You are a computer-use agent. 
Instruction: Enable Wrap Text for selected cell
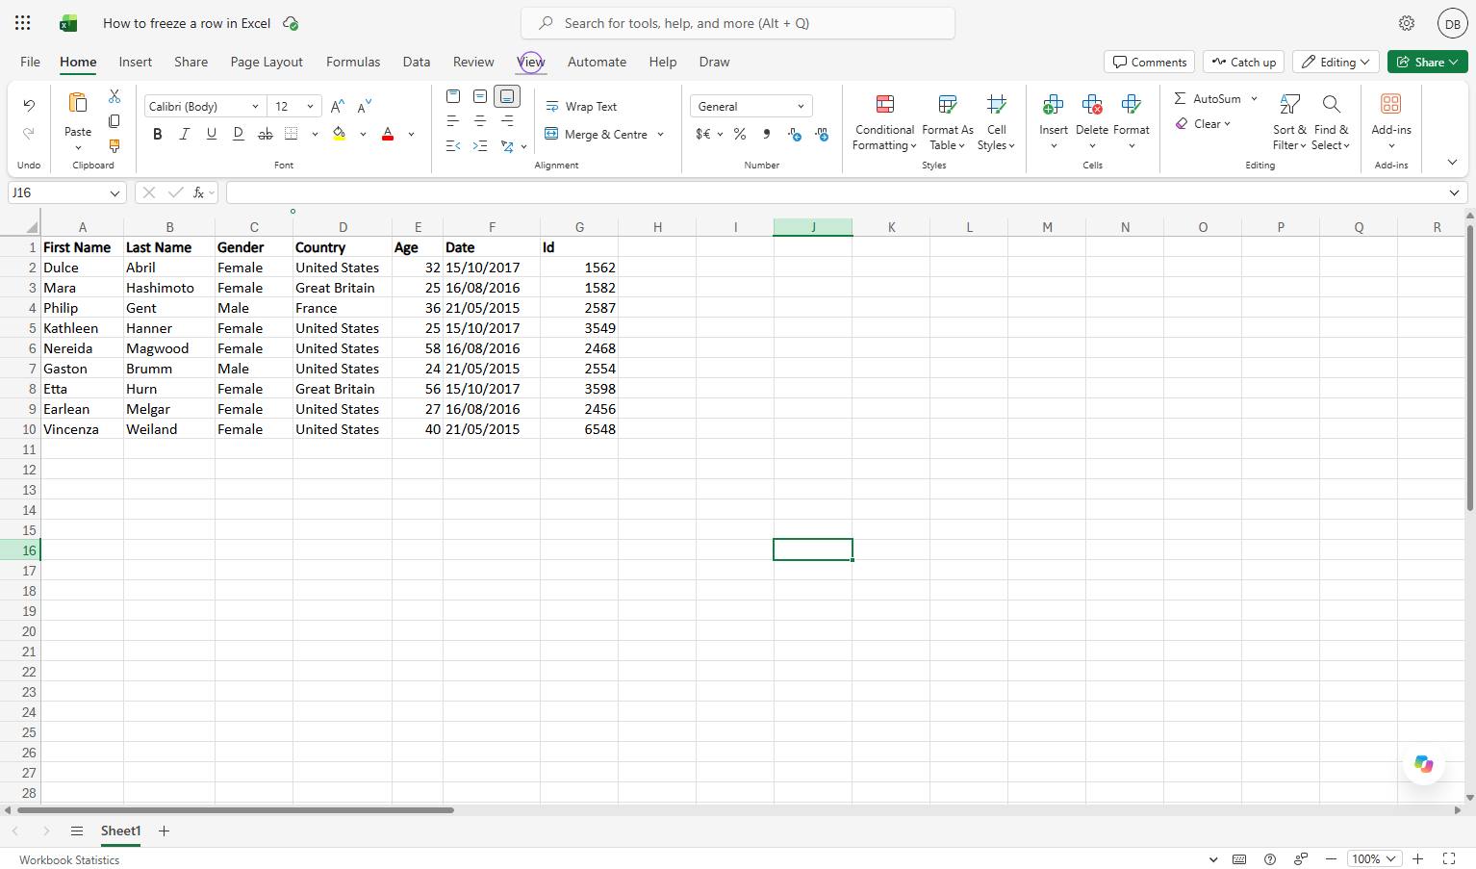[581, 107]
